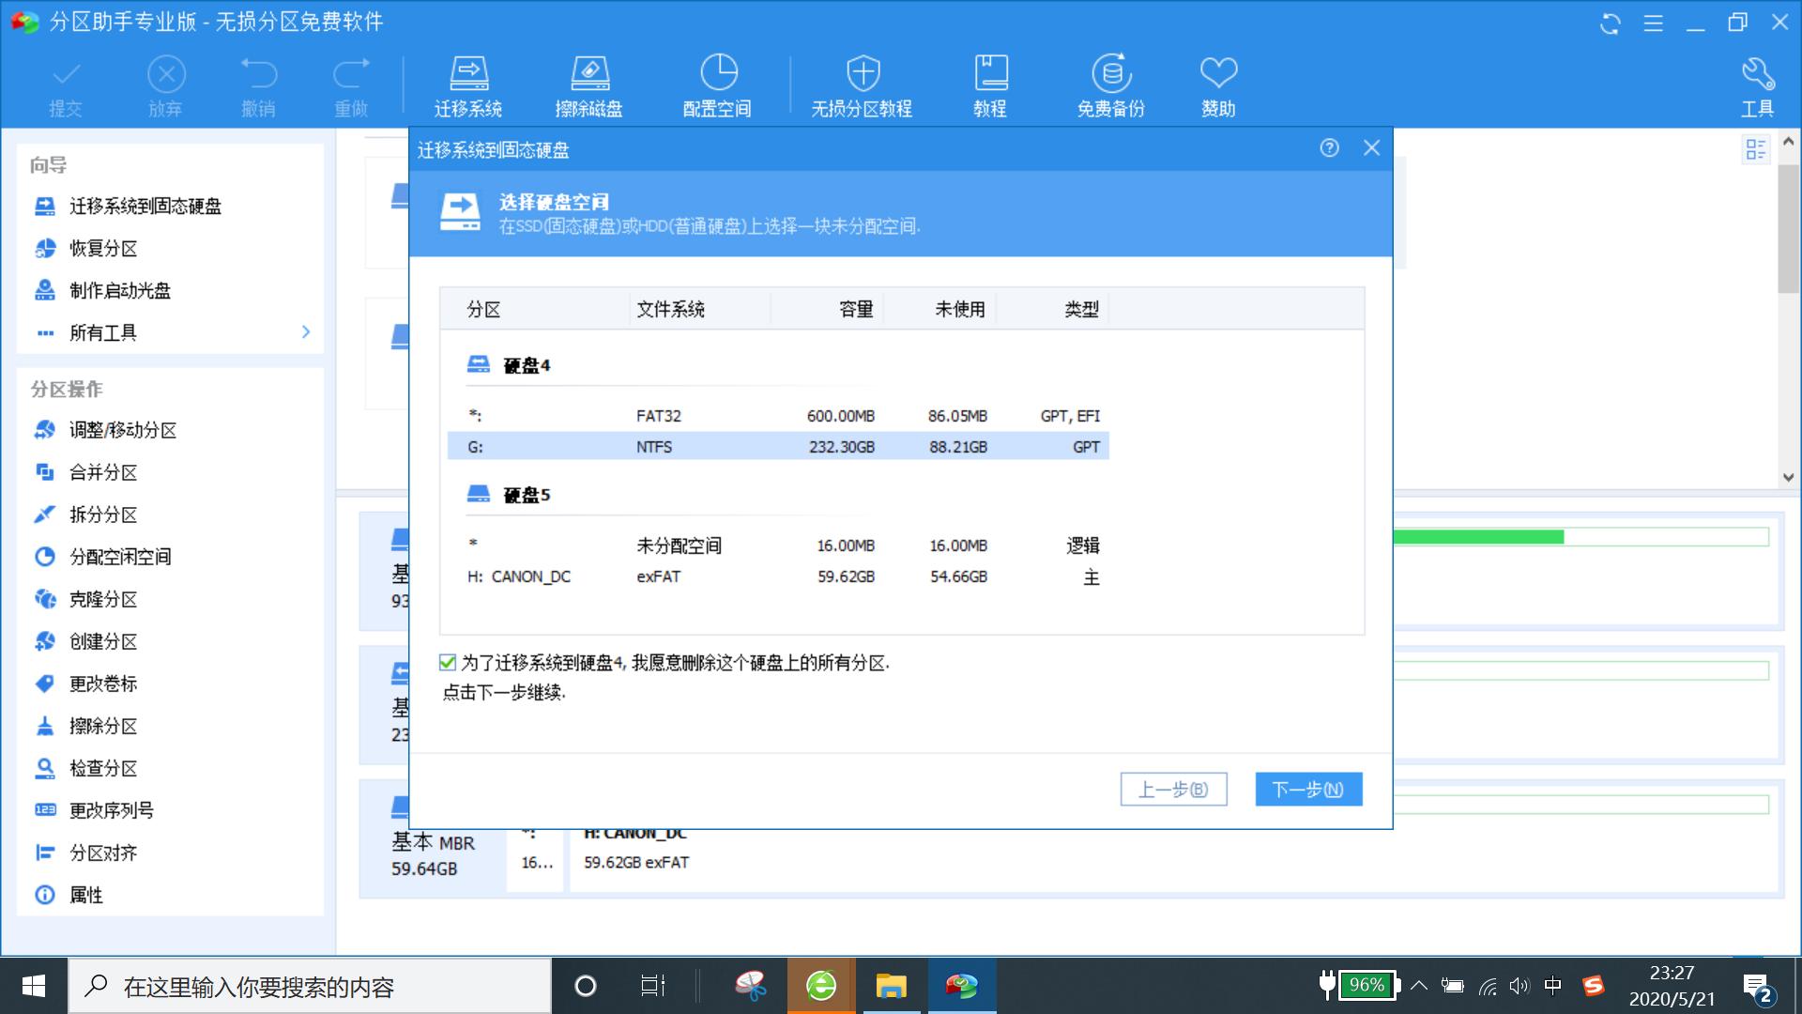Click the 重做 redo icon
Image resolution: width=1802 pixels, height=1014 pixels.
click(351, 83)
